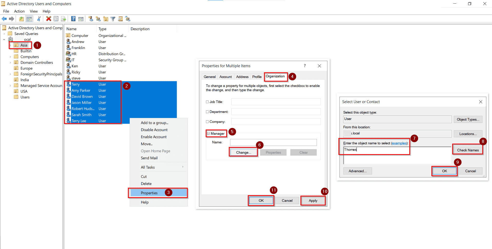Open the Create new organizational unit icon
The width and height of the screenshot is (492, 249).
click(106, 19)
